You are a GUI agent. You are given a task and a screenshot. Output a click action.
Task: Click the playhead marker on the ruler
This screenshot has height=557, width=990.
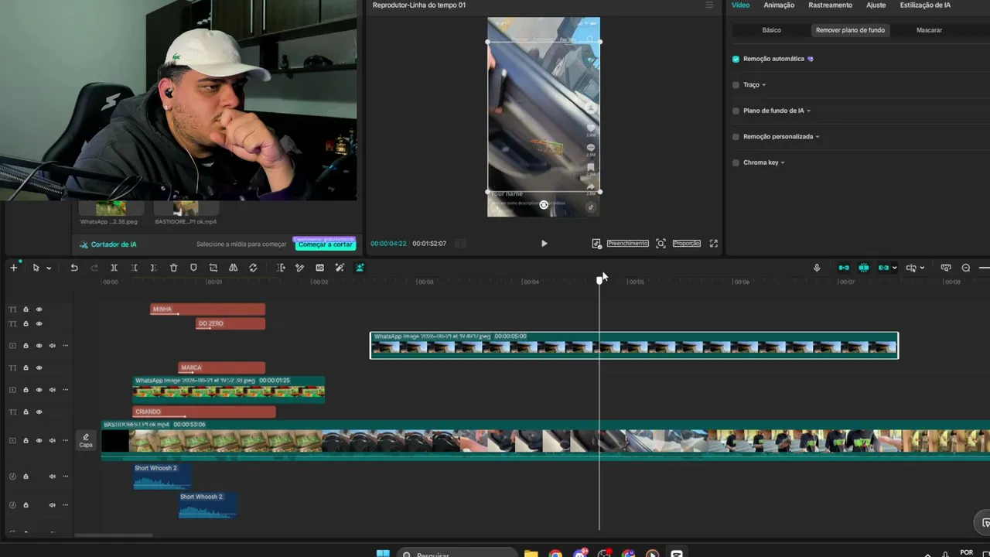[x=599, y=280]
